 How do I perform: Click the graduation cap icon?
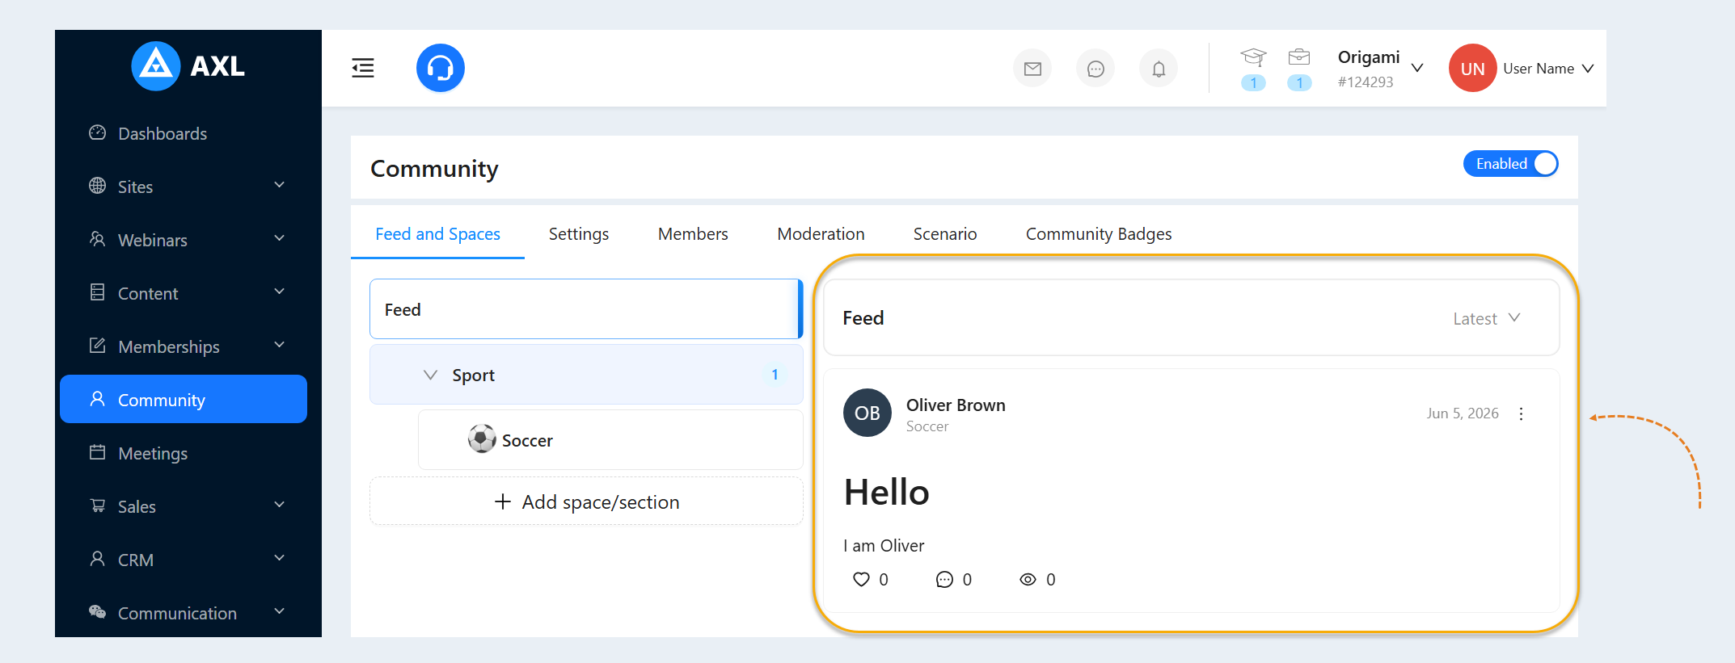pos(1253,57)
